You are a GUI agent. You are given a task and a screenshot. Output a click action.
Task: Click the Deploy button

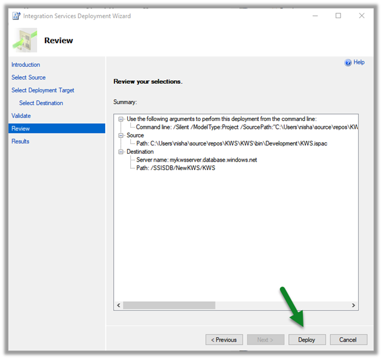coord(307,340)
